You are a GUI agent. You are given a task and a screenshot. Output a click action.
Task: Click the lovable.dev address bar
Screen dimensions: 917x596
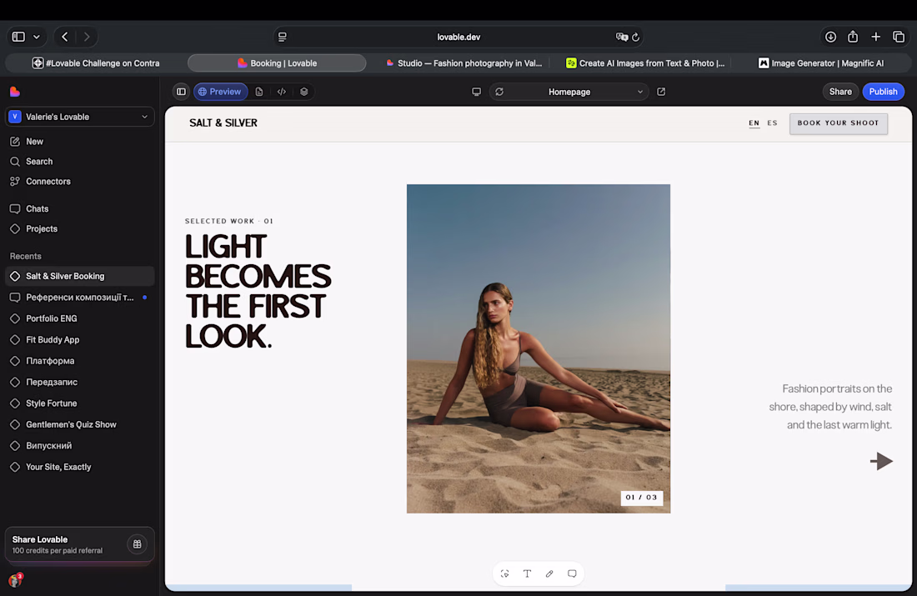458,37
